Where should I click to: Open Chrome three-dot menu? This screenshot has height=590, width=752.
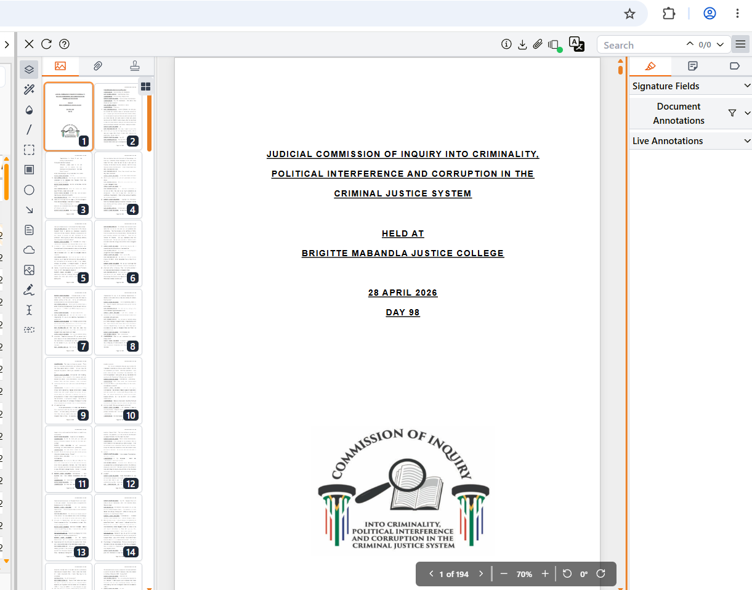click(x=737, y=14)
